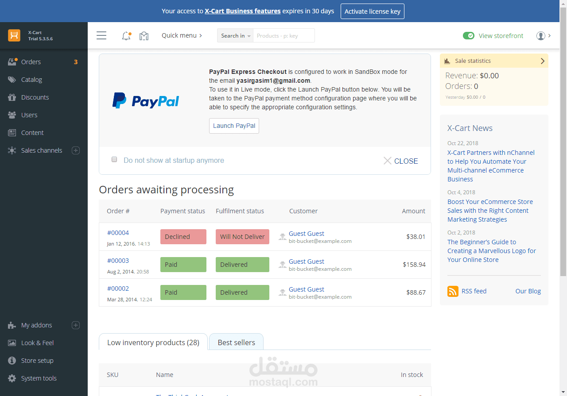Open the X-Cart Business features link
The image size is (567, 396).
(243, 11)
